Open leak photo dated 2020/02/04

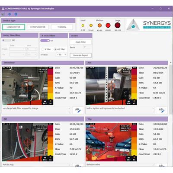pyautogui.click(x=28, y=142)
